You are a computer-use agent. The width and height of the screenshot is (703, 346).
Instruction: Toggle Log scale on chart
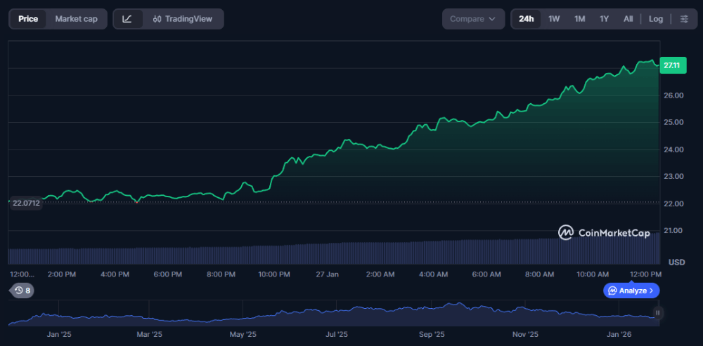(655, 19)
